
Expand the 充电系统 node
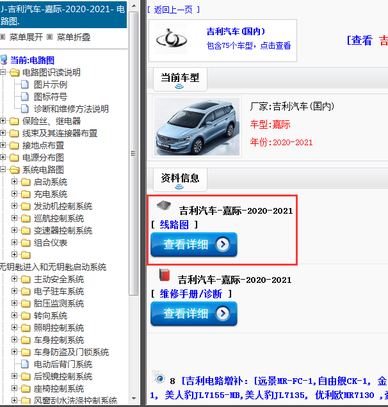pos(15,194)
